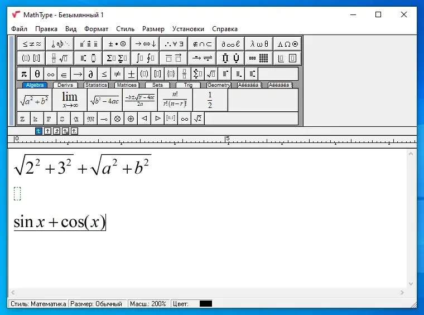
Task: Select the last tab stop button with decimal dot
Action: (x=74, y=131)
